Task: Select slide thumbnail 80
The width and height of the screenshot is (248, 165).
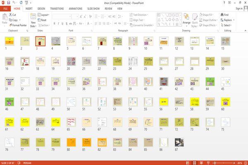Action: (71, 142)
